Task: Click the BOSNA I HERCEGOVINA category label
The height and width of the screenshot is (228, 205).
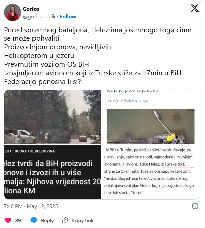Action: point(35,151)
